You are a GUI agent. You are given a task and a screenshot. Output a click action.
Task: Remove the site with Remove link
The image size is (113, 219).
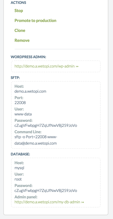tap(22, 40)
